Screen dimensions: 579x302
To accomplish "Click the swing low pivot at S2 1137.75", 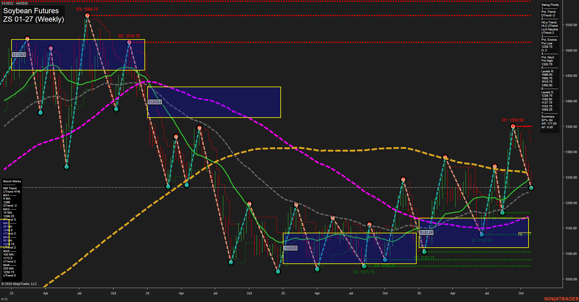I will click(481, 235).
